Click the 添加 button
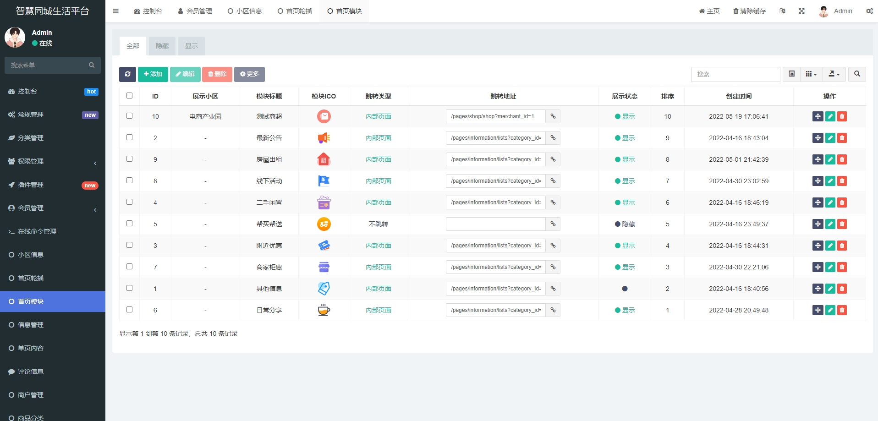This screenshot has height=421, width=878. click(153, 74)
